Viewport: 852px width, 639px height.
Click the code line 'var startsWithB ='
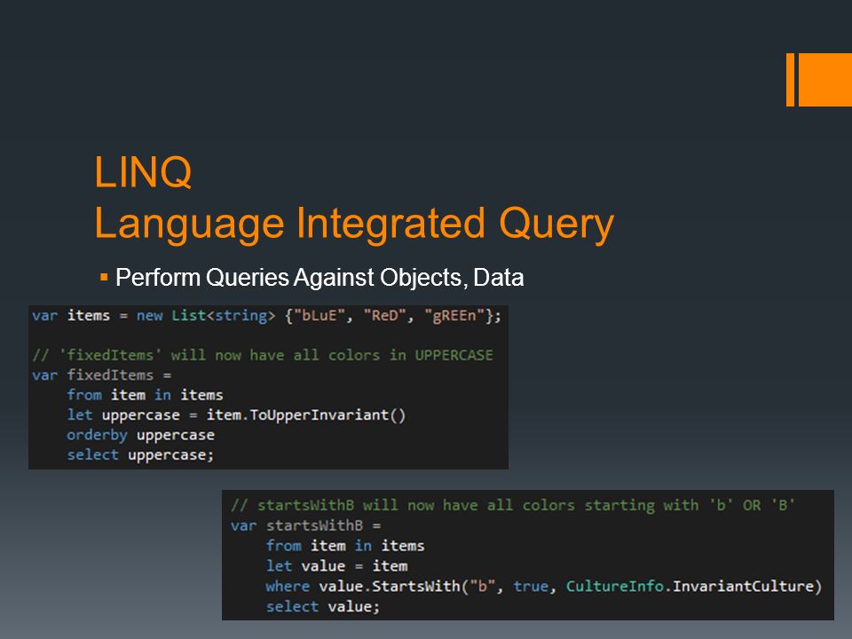[x=306, y=526]
